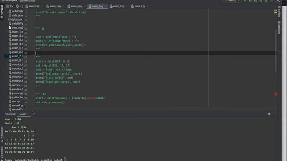Click the 'end = date(2020, 12, 17)' code line

point(53,65)
